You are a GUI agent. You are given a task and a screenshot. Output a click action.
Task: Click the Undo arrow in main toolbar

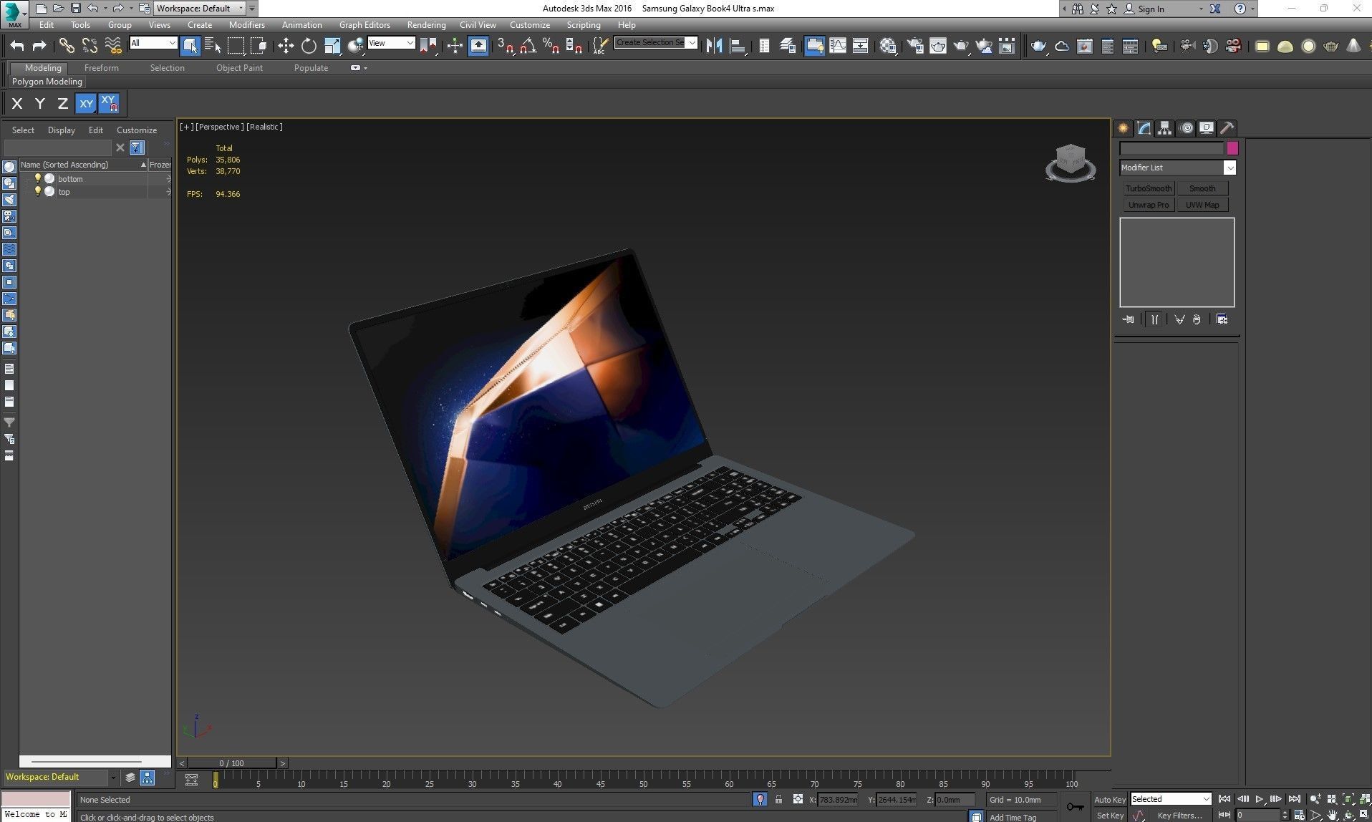click(x=17, y=46)
